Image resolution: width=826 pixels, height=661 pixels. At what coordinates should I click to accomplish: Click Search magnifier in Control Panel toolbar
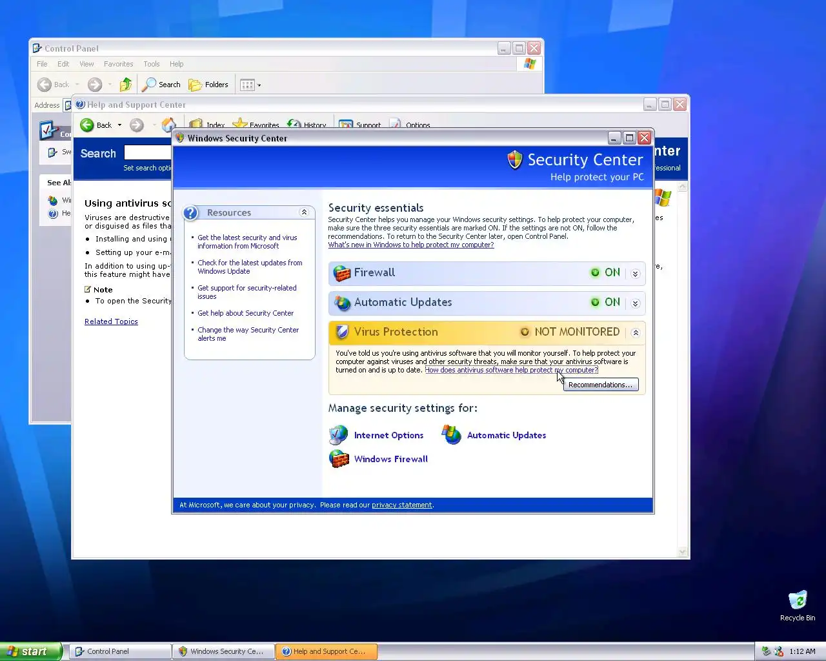(x=149, y=85)
